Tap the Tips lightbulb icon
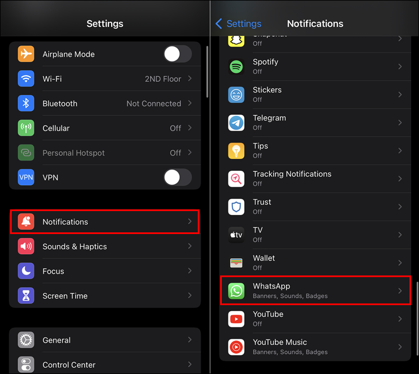Viewport: 419px width, 374px height. 236,151
